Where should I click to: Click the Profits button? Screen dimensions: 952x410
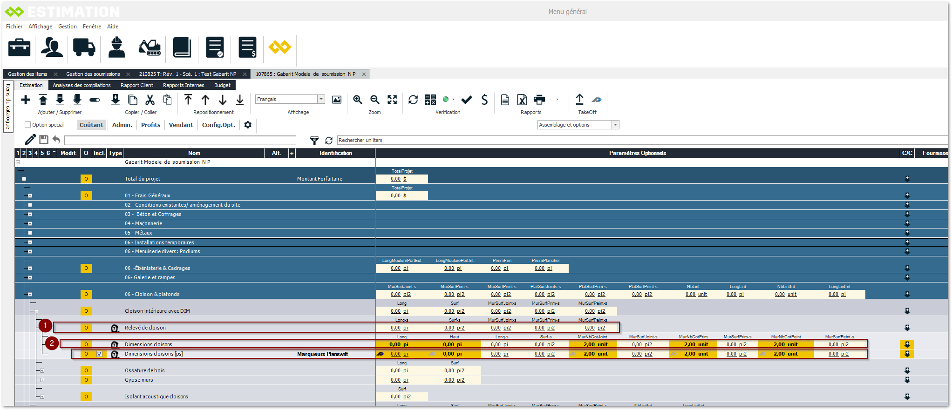pyautogui.click(x=150, y=125)
